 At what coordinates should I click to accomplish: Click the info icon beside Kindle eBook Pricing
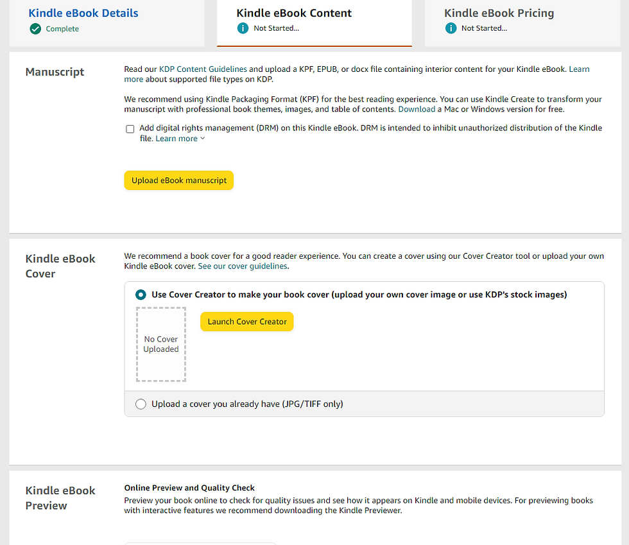451,28
